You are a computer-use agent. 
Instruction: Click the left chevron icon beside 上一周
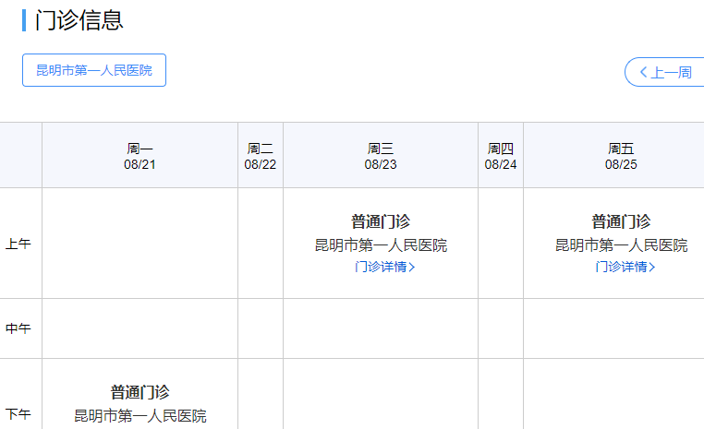pos(643,72)
